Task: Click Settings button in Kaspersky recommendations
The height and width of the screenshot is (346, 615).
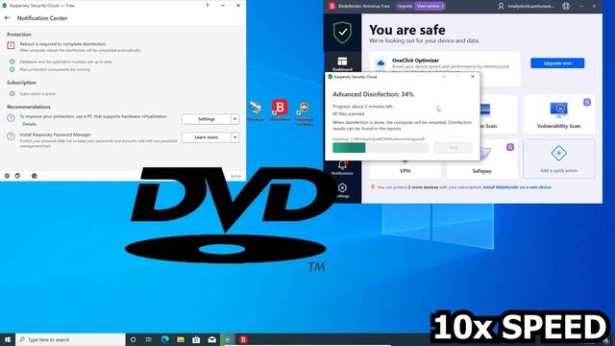Action: click(x=207, y=119)
